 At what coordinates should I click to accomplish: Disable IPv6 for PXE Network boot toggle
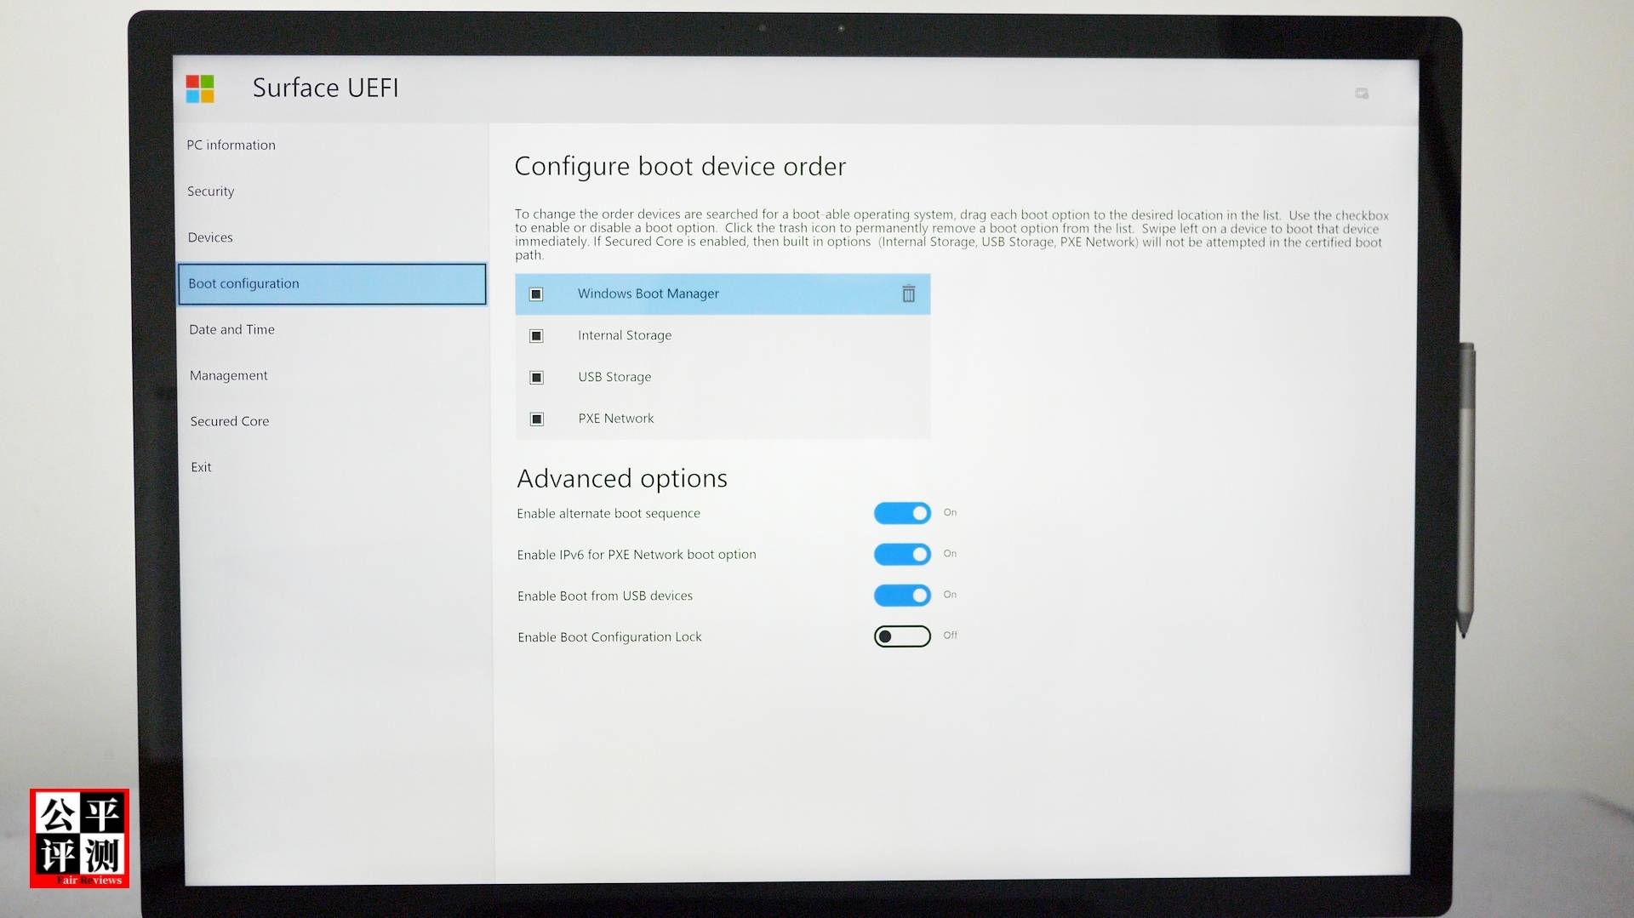(x=902, y=554)
